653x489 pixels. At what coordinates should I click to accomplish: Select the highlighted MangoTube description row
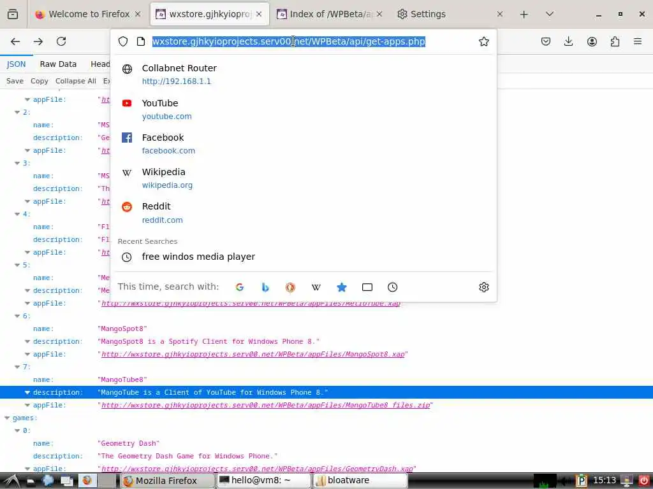coord(326,392)
